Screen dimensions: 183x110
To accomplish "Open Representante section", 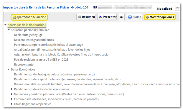I will click(24, 65).
